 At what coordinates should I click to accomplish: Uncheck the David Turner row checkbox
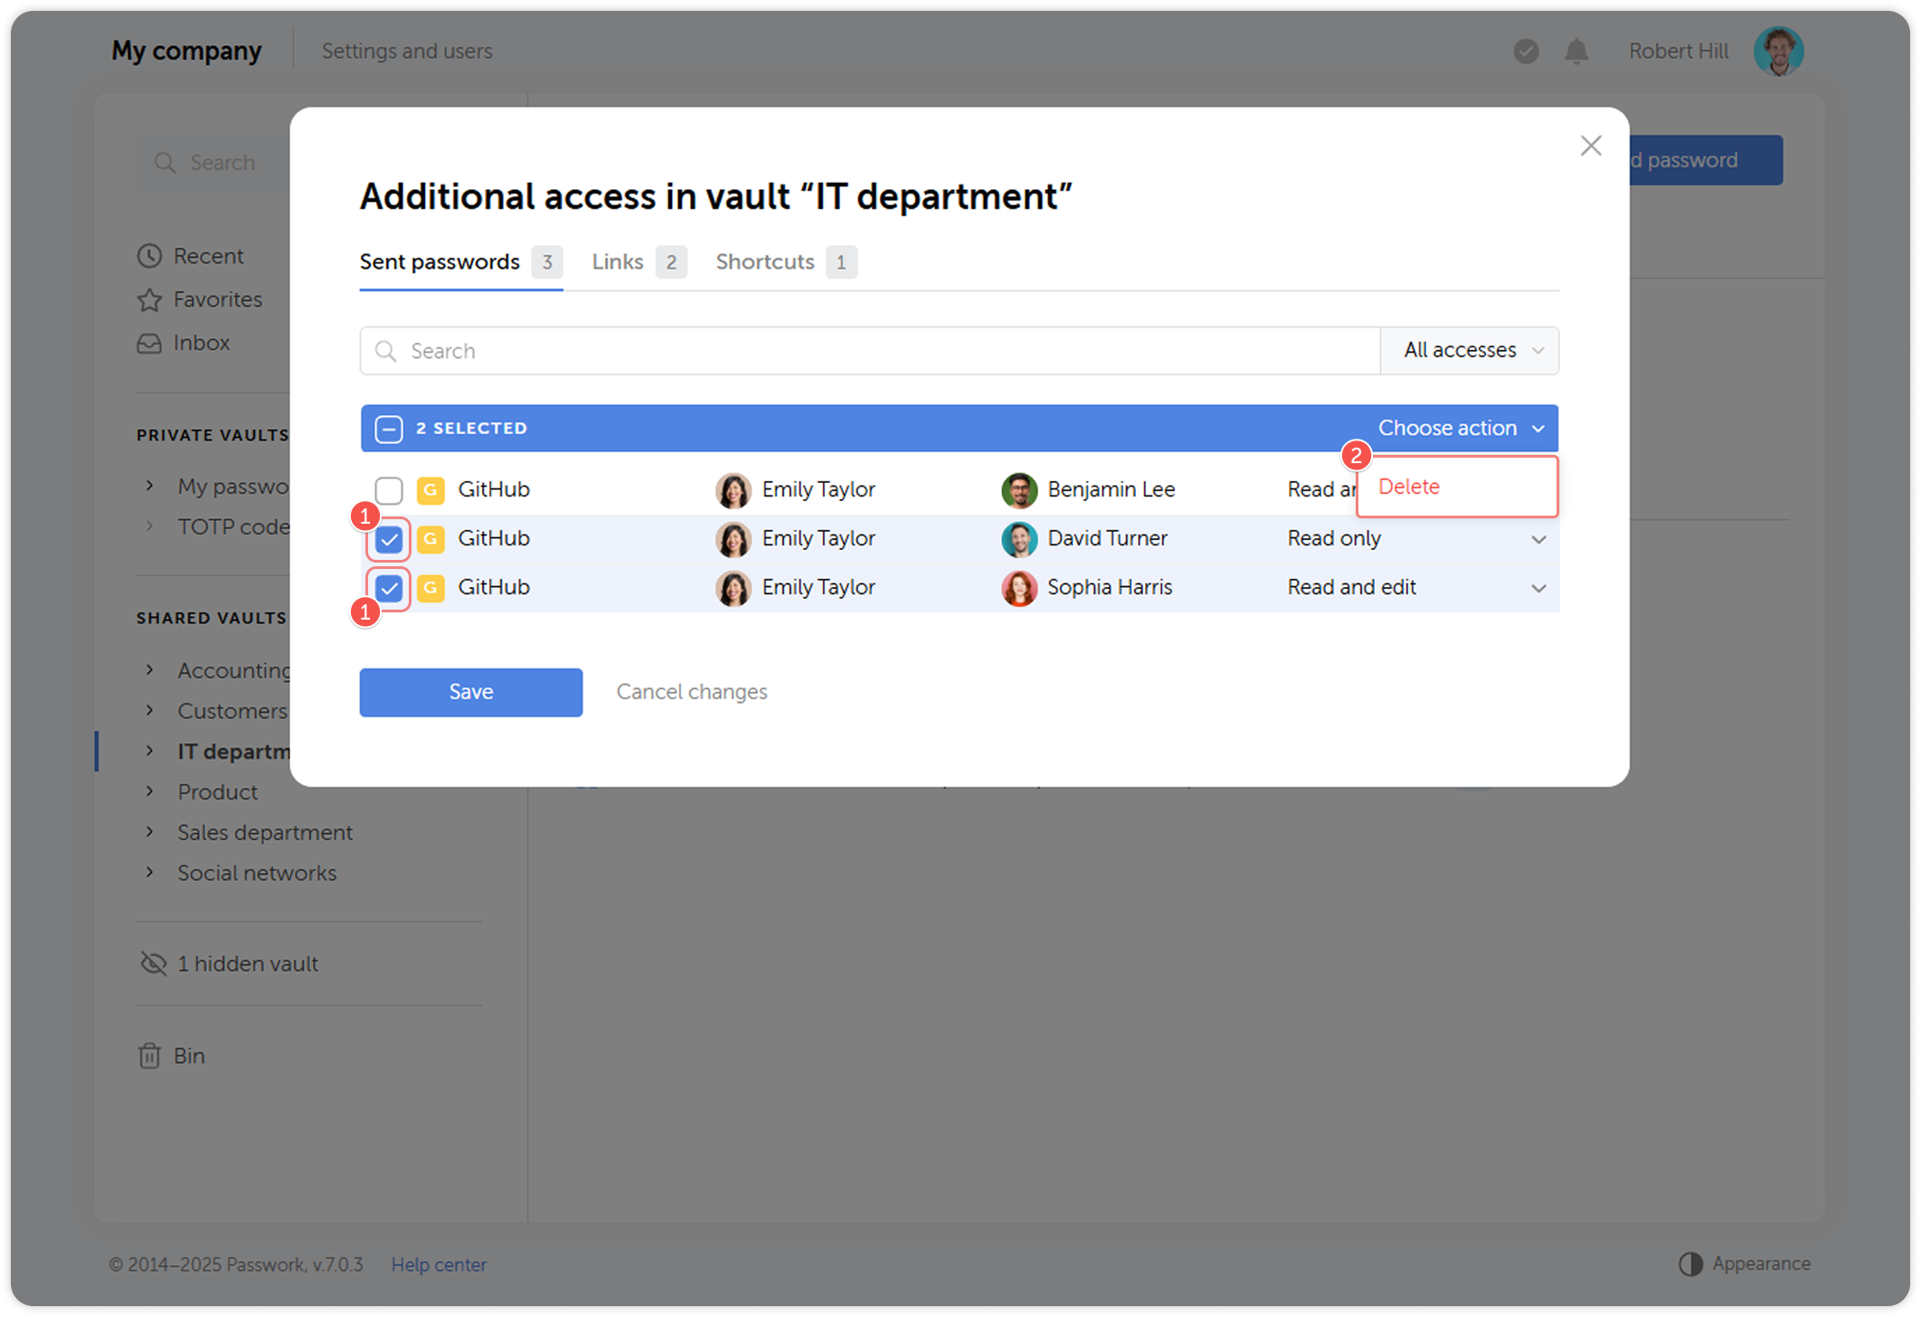[389, 540]
